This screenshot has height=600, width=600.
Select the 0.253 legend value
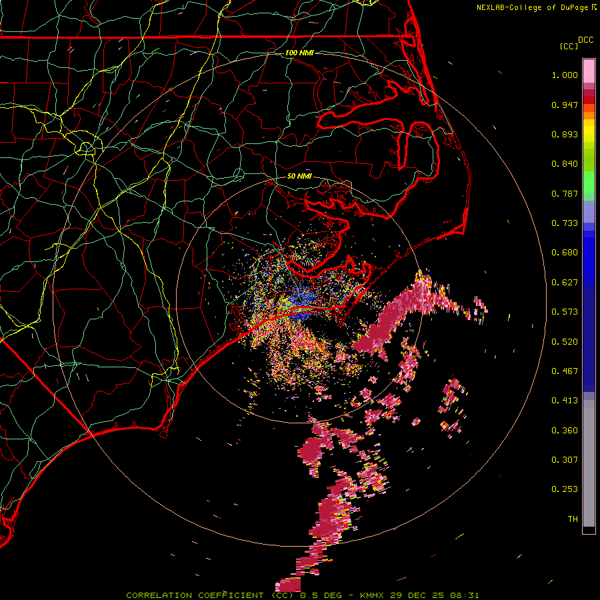point(565,489)
